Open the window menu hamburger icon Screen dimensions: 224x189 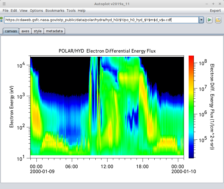point(4,4)
